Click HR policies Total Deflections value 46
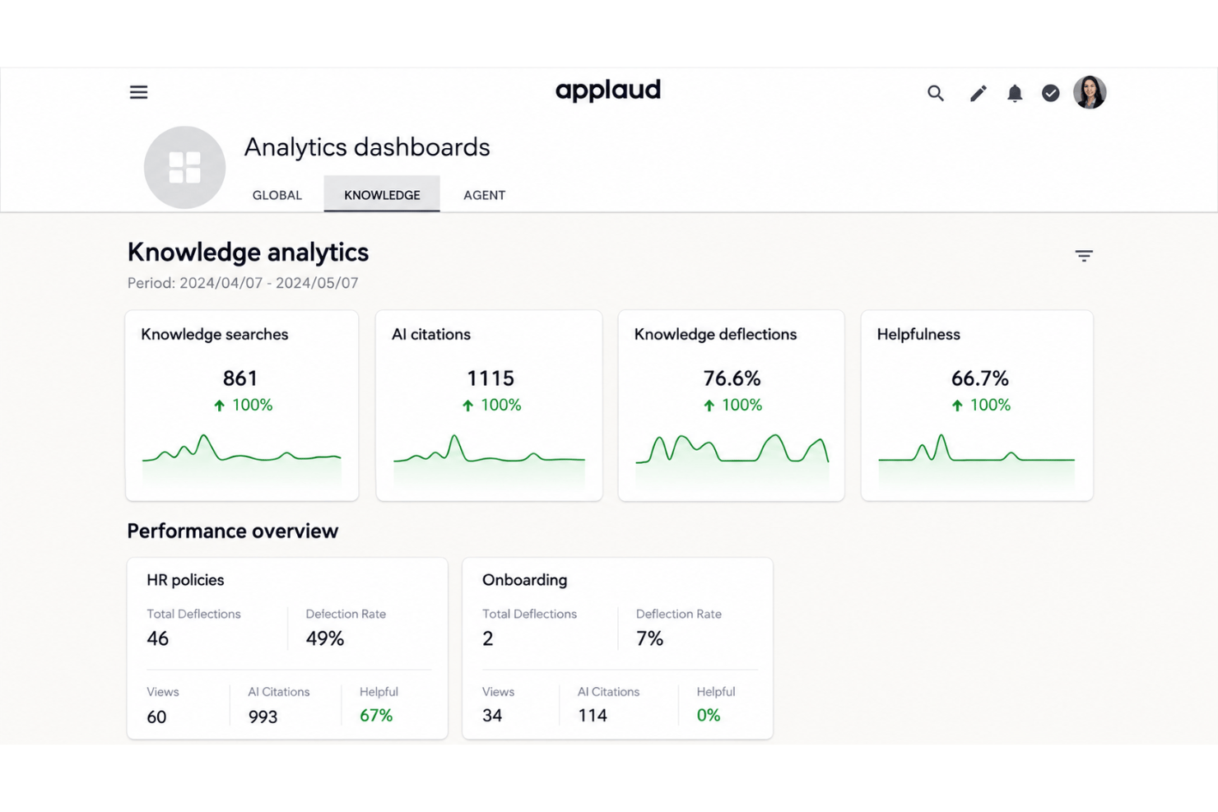The height and width of the screenshot is (812, 1218). [x=157, y=638]
